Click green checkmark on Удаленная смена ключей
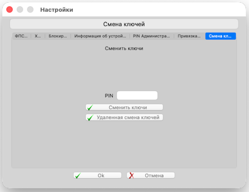The height and width of the screenshot is (192, 249). 90,117
